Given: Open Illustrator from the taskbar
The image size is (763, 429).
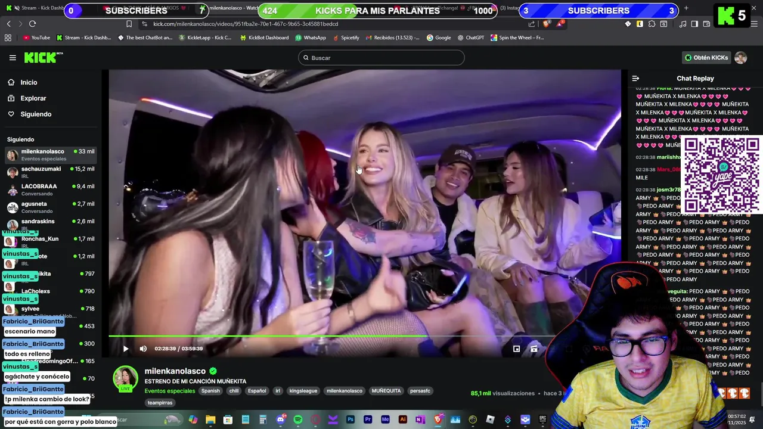Looking at the screenshot, I should point(403,420).
